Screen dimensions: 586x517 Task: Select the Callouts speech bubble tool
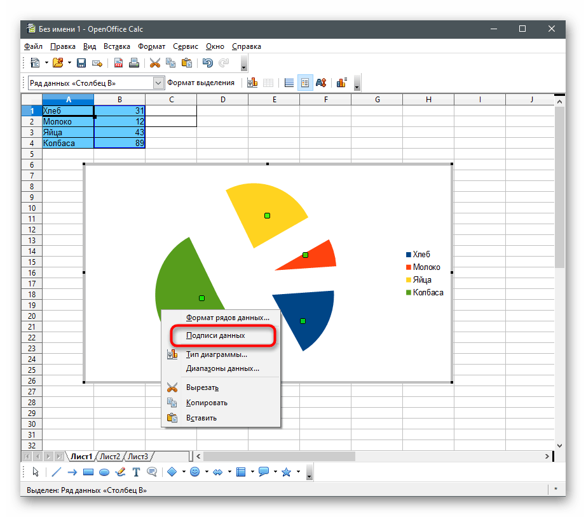[x=152, y=472]
